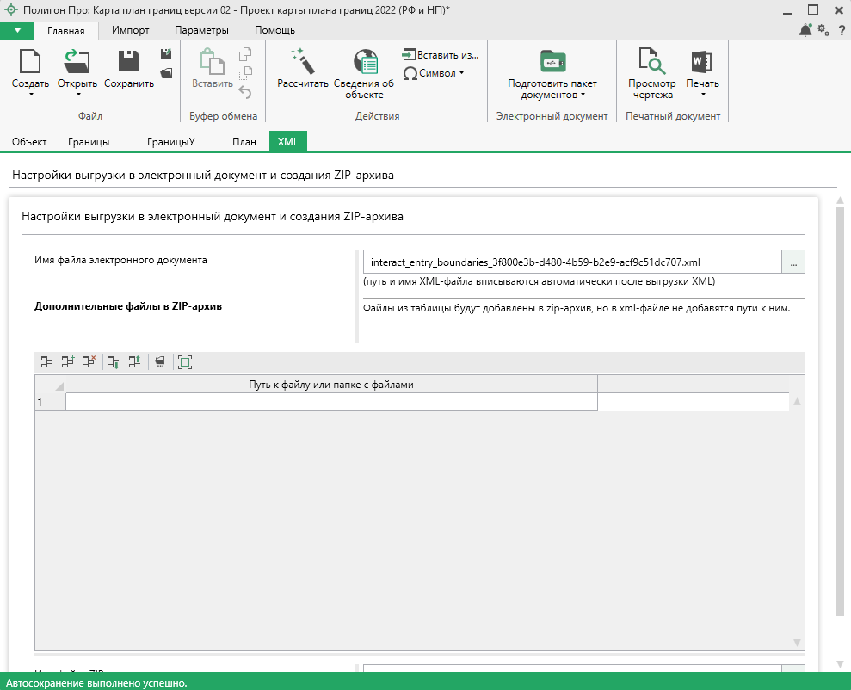Expand the Печать dropdown menu

click(702, 95)
